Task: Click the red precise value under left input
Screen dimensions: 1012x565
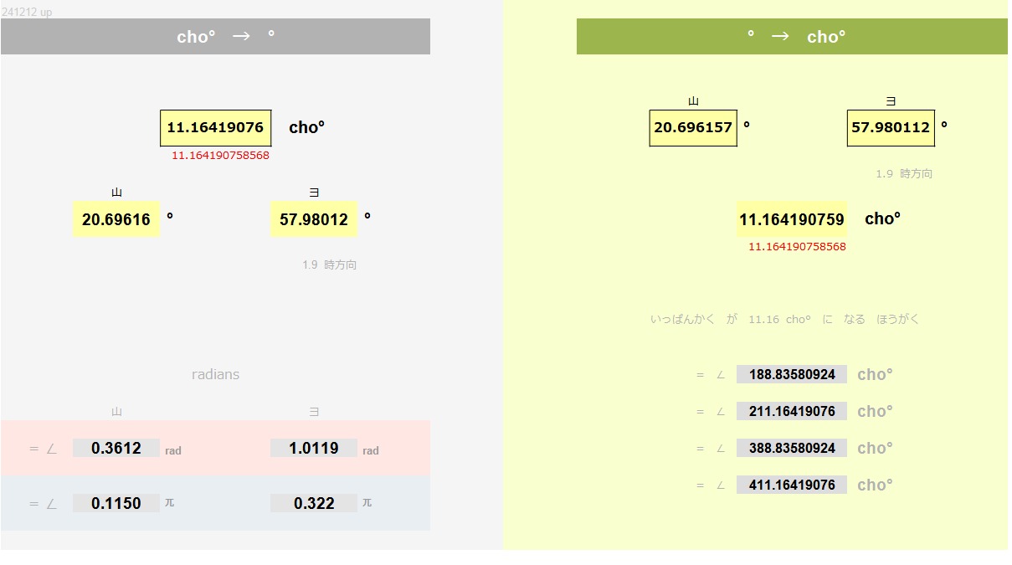Action: [x=220, y=156]
